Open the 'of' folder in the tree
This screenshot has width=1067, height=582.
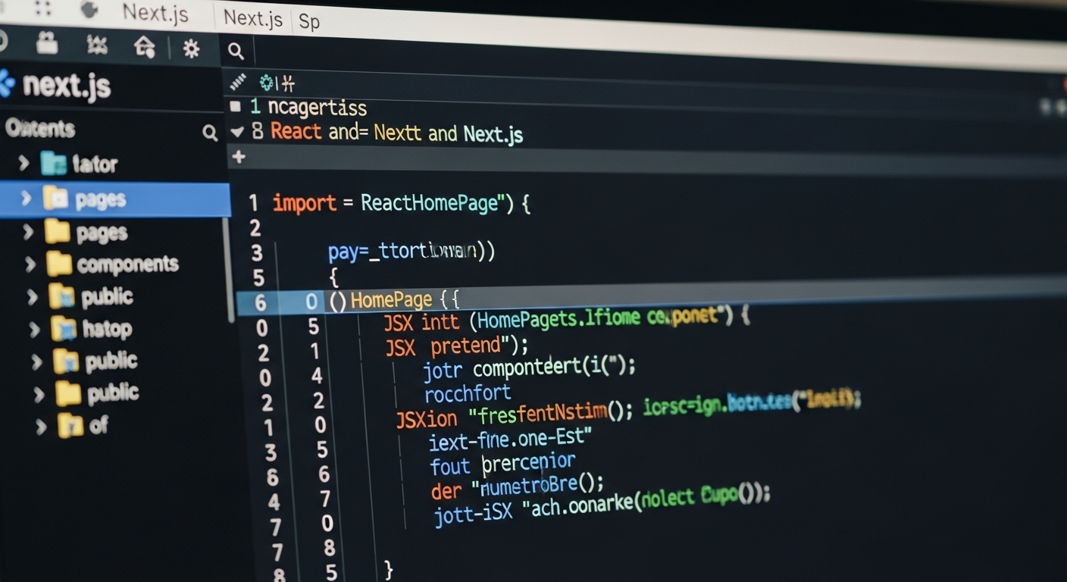pos(99,425)
